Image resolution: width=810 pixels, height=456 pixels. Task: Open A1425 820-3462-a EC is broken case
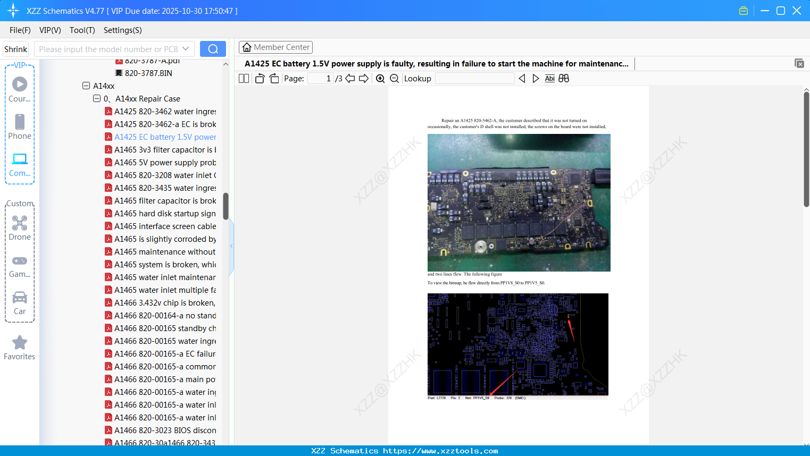(165, 124)
